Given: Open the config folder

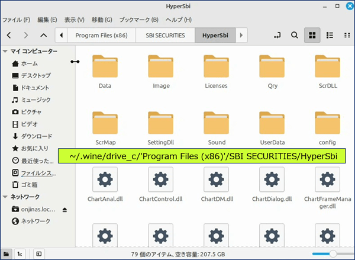Looking at the screenshot, I should tap(328, 129).
